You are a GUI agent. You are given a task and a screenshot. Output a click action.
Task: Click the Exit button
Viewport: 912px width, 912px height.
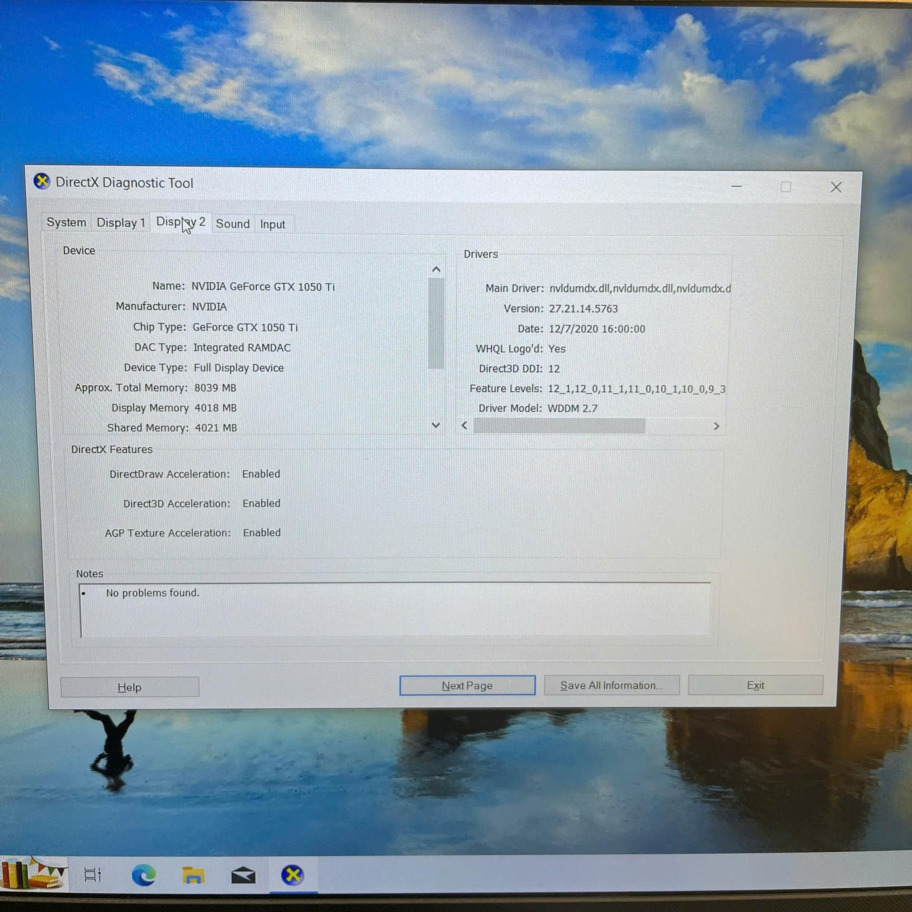(756, 685)
